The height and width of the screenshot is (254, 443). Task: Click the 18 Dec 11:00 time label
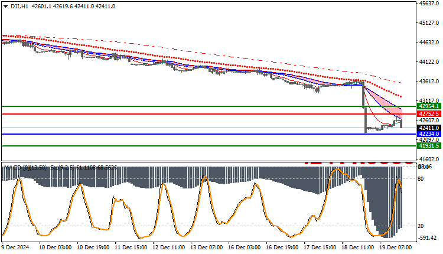coord(358,248)
